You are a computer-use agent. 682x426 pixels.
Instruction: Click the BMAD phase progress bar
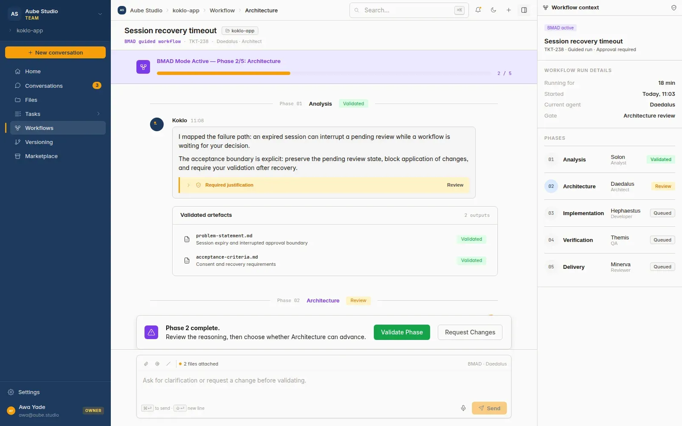[324, 73]
